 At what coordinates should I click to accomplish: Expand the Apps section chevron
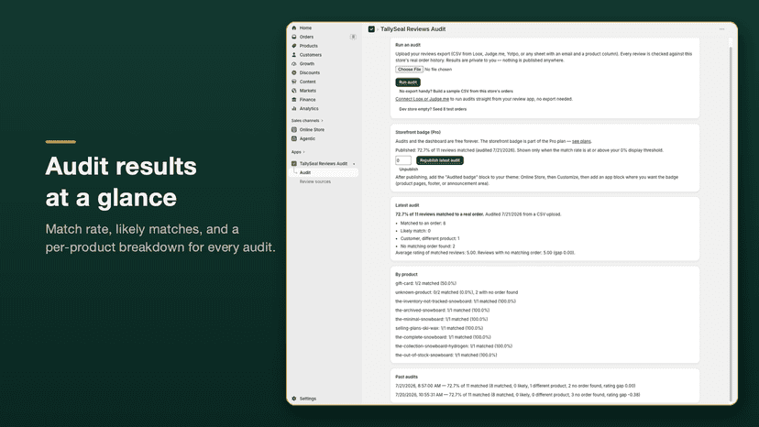304,152
